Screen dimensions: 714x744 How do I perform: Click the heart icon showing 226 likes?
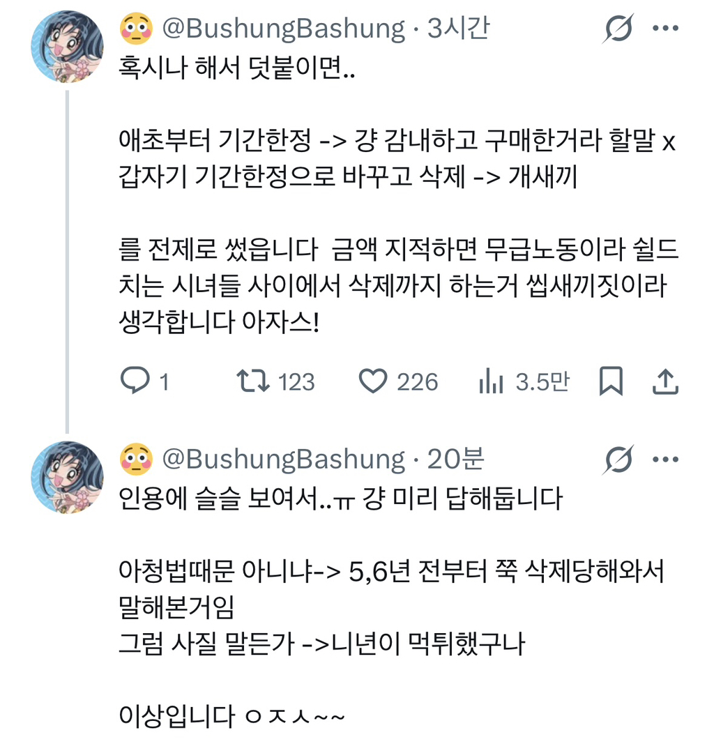tap(375, 381)
